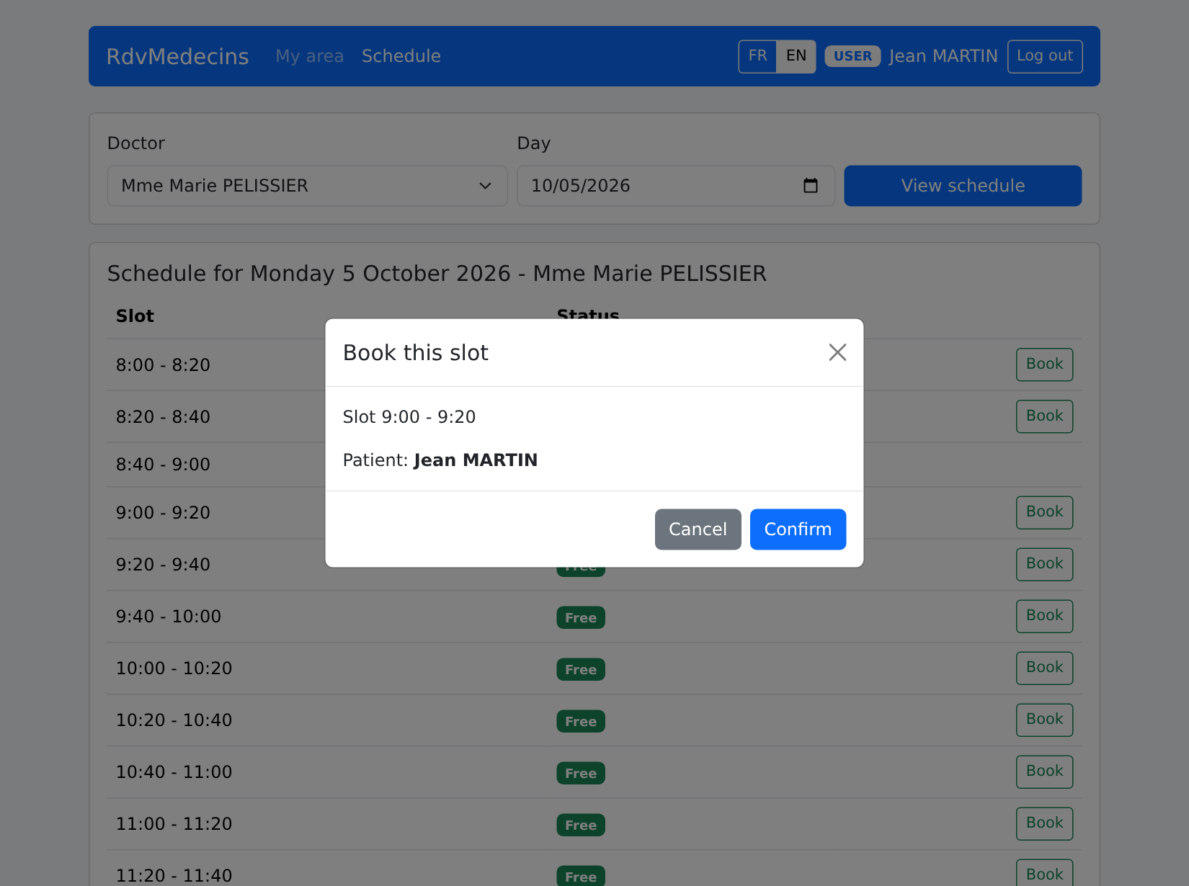Book the 10:40 - 11:00 slot

click(1044, 771)
